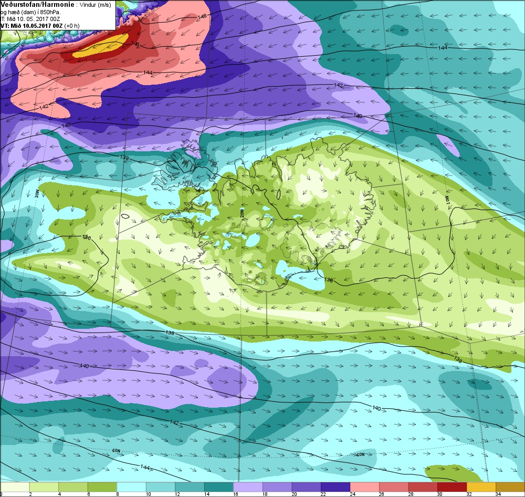Click the legend value '24'
This screenshot has width=525, height=497.
[x=352, y=494]
